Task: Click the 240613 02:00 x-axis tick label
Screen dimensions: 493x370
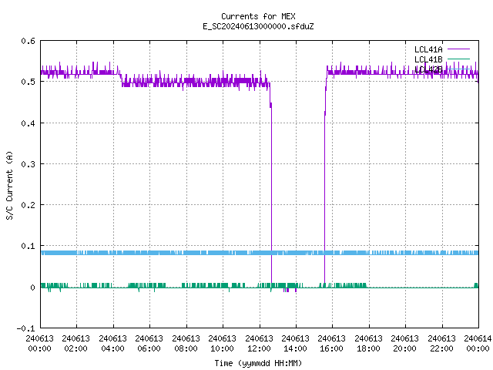Action: coord(75,343)
